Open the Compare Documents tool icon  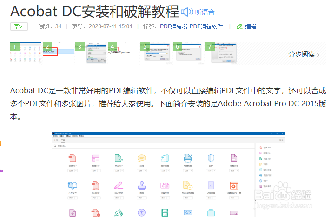(165, 185)
